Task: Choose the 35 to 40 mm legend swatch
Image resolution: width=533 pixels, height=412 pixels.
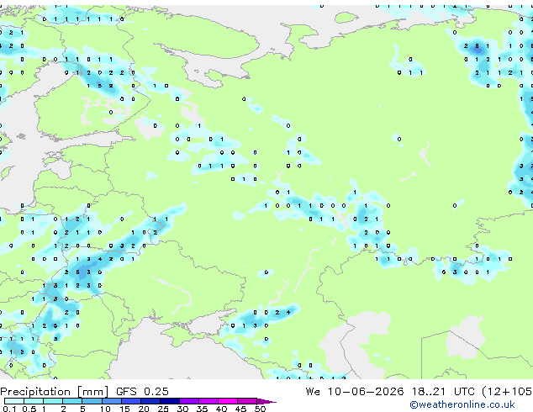Action: click(208, 401)
